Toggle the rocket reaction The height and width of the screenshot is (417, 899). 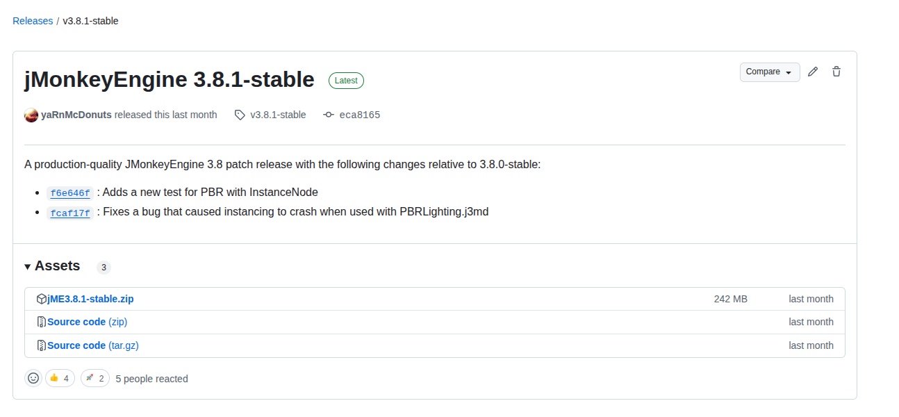click(x=95, y=378)
